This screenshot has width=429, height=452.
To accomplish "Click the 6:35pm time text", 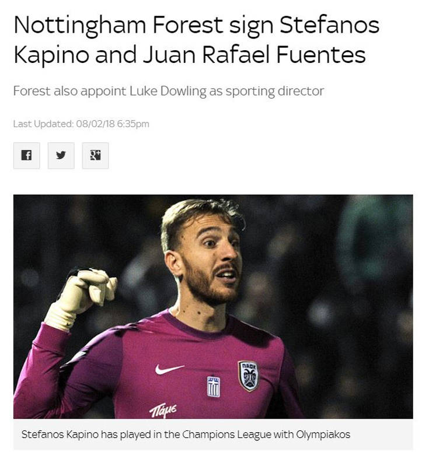I will coord(133,124).
